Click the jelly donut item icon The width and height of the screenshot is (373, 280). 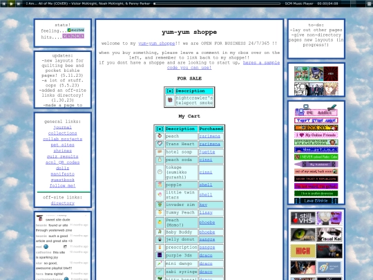160,239
